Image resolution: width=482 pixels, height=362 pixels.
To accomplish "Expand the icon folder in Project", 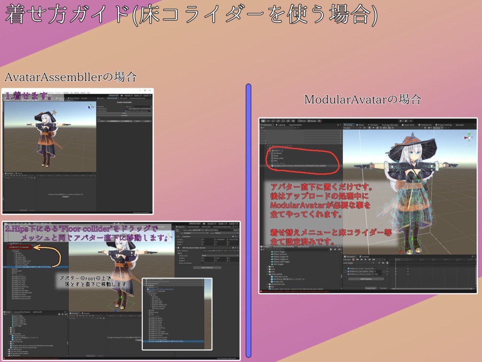I will click(x=267, y=269).
